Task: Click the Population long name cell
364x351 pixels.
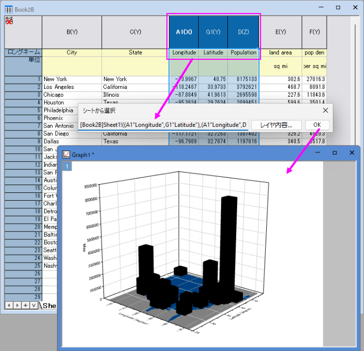Action: [243, 53]
